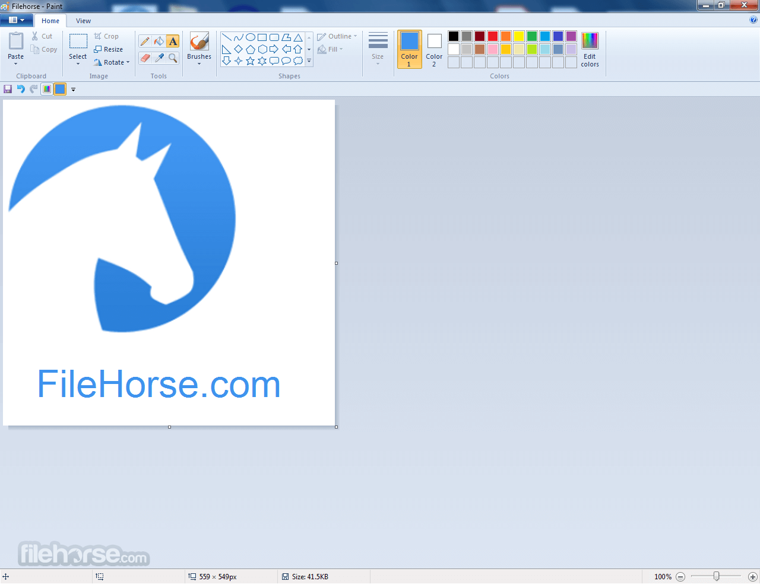Choose the Right arrow shape
This screenshot has height=584, width=760.
pos(274,49)
